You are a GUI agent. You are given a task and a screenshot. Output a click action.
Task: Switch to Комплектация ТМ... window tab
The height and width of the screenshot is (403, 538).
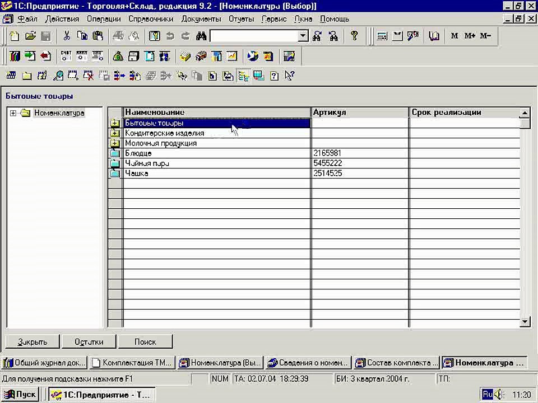pyautogui.click(x=132, y=363)
